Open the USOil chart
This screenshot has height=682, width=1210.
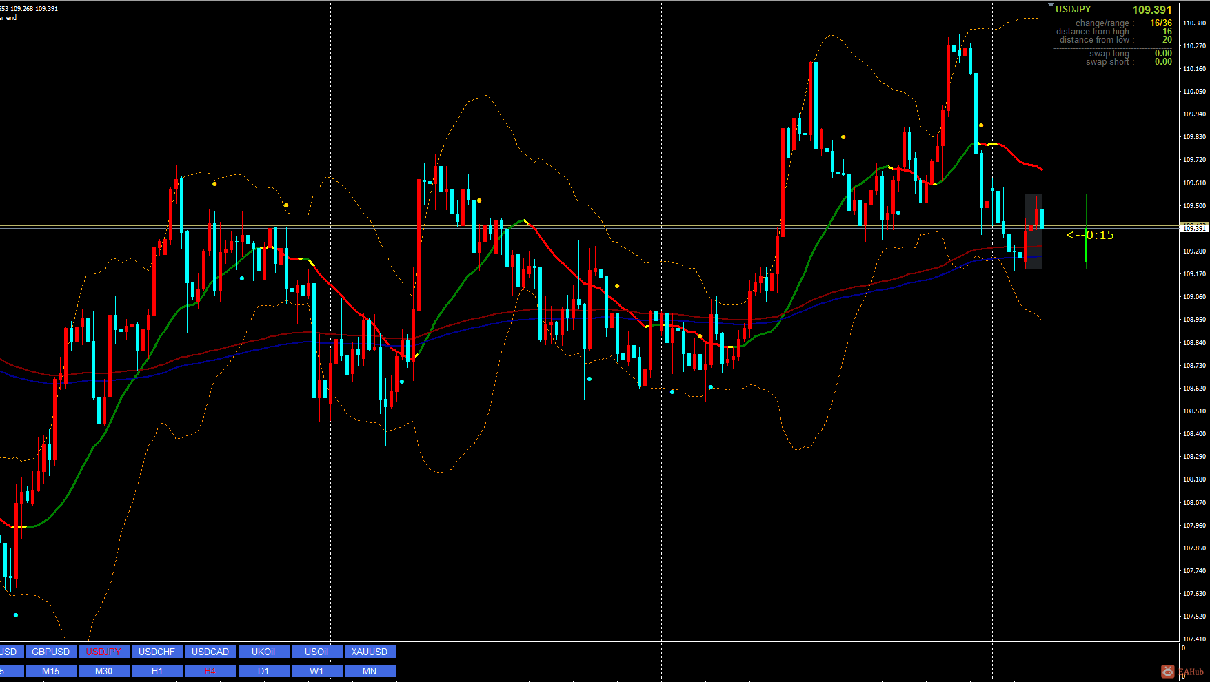(x=316, y=651)
